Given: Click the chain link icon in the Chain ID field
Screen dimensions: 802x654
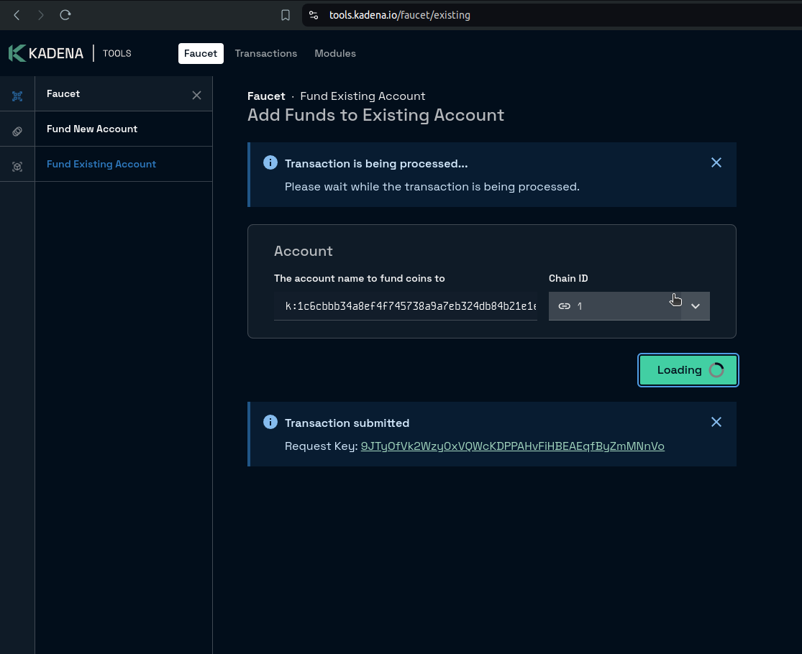Looking at the screenshot, I should coord(564,306).
